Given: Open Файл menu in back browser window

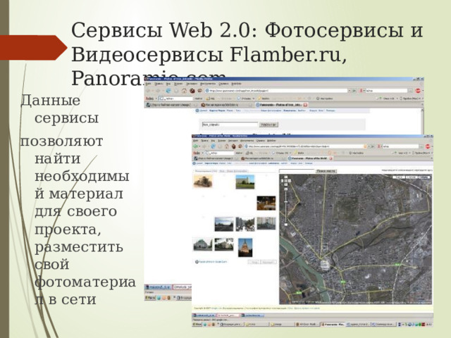Looking at the screenshot, I should click(x=148, y=84).
